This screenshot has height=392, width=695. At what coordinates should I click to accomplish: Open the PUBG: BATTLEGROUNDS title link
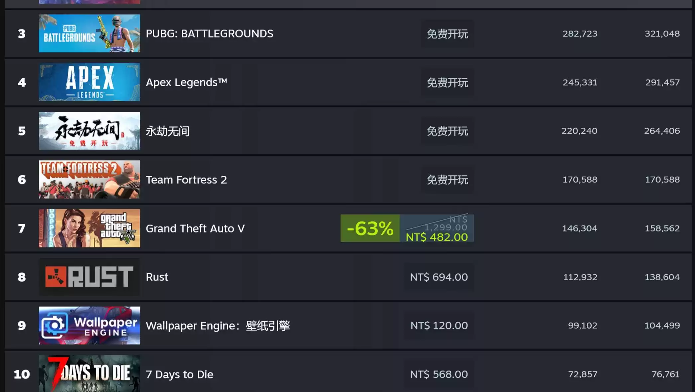point(209,33)
